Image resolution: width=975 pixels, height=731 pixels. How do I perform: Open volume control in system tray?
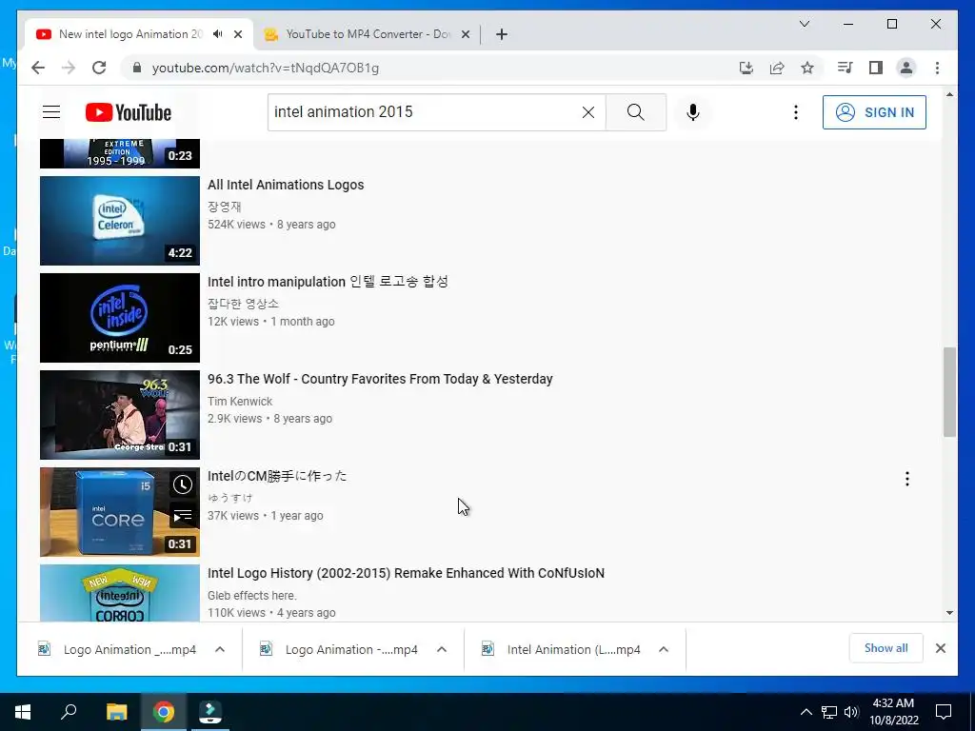pyautogui.click(x=851, y=712)
